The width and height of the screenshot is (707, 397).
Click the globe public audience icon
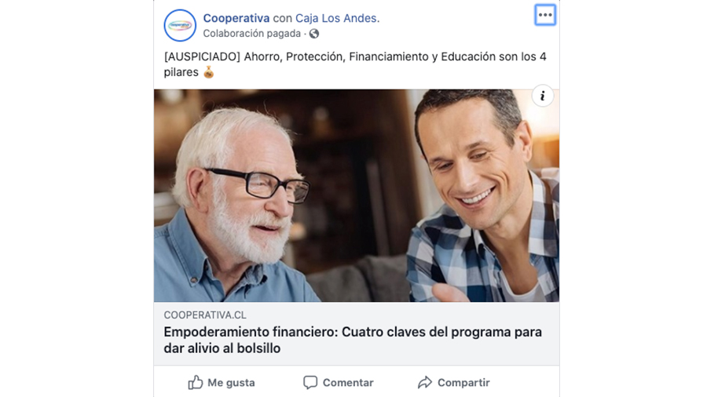pos(314,34)
